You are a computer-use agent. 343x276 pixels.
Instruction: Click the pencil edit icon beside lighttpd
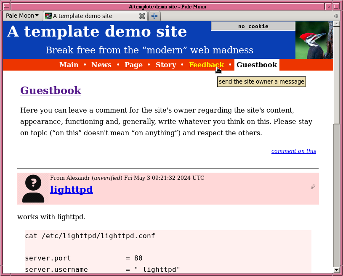pyautogui.click(x=313, y=187)
